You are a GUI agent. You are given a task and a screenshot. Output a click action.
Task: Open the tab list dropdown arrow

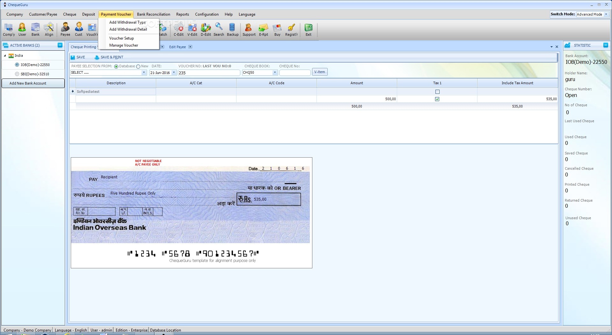point(551,47)
